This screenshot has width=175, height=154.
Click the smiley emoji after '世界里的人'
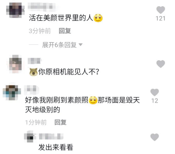click(98, 18)
